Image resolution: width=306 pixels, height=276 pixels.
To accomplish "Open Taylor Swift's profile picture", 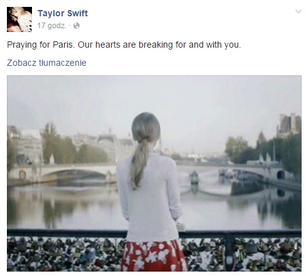I will click(19, 19).
